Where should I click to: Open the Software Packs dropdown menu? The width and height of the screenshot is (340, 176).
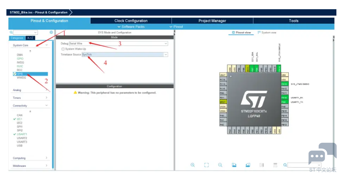pyautogui.click(x=131, y=27)
